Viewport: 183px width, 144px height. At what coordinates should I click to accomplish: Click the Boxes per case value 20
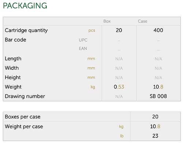click(155, 117)
